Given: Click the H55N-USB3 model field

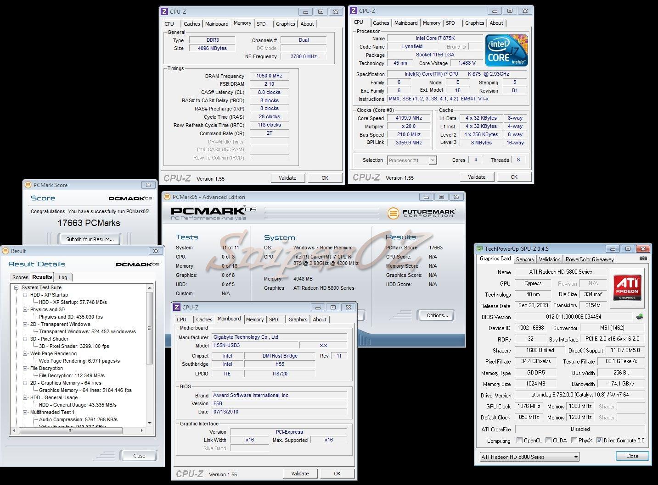Looking at the screenshot, I should tap(254, 346).
